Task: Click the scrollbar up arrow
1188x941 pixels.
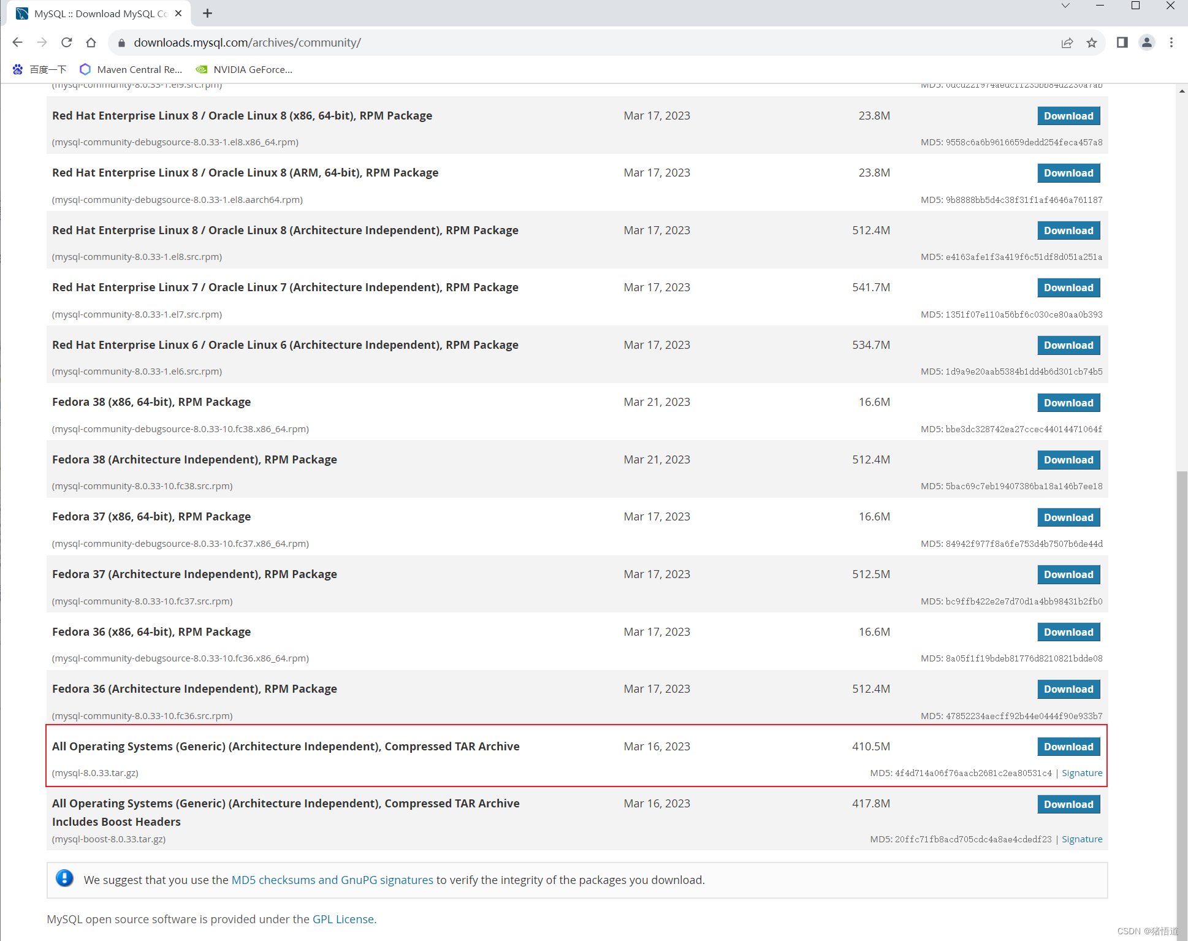Action: (1182, 91)
